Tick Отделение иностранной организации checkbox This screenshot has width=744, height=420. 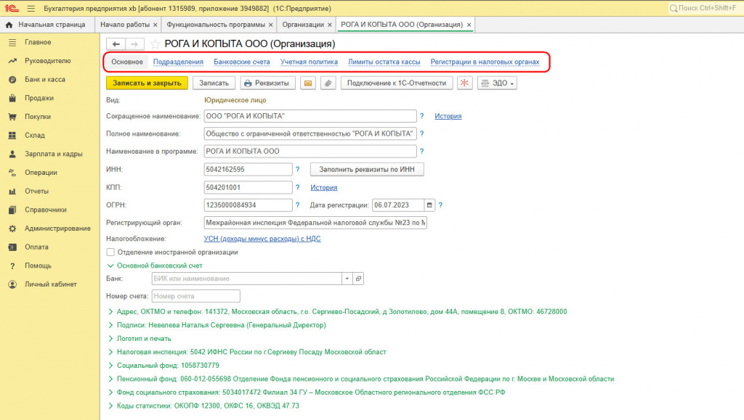pyautogui.click(x=110, y=252)
